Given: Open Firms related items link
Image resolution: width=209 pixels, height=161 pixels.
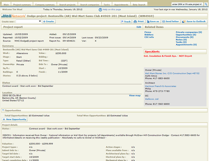Looking at the screenshot, I should tap(148, 32).
